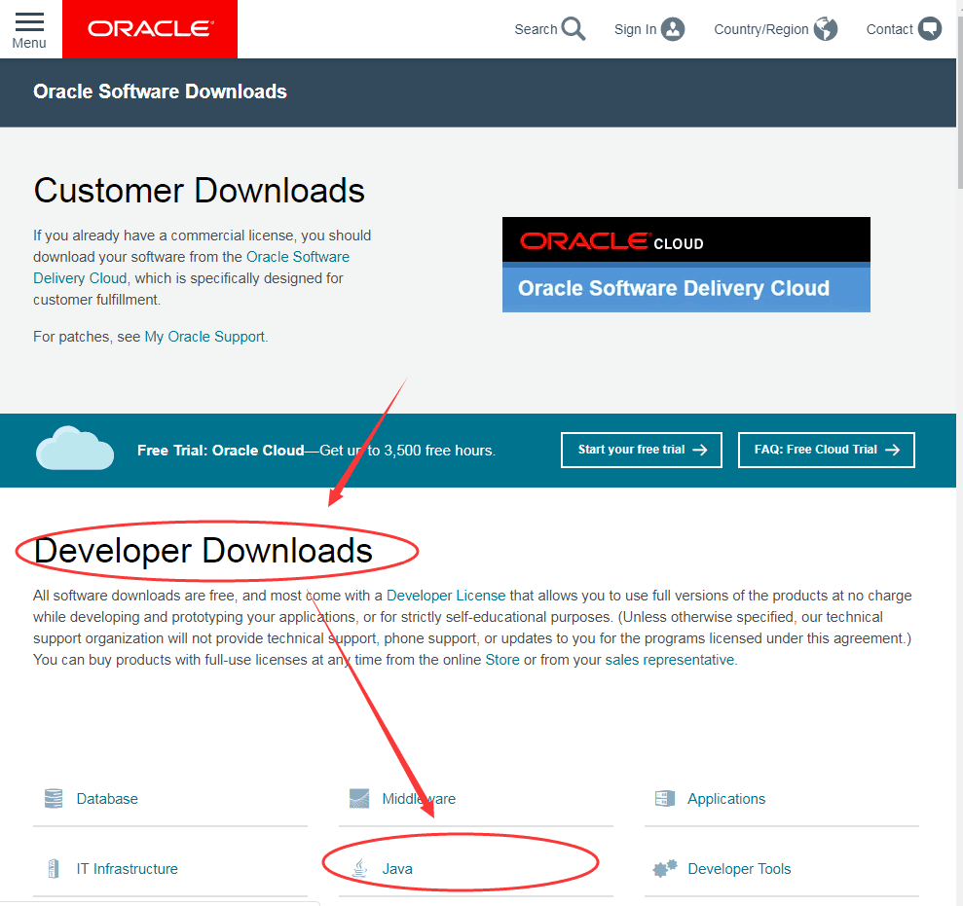The image size is (963, 906).
Task: Open the Applications downloads link
Action: (x=726, y=799)
